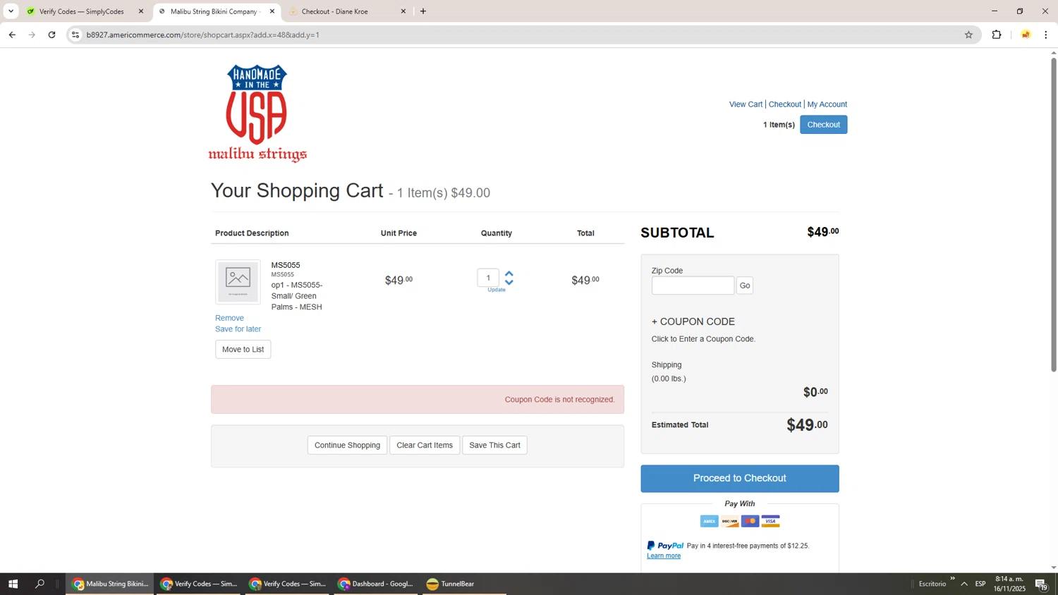Select the Malibu String Bikini Company tab
Viewport: 1058px width, 595px height.
213,11
